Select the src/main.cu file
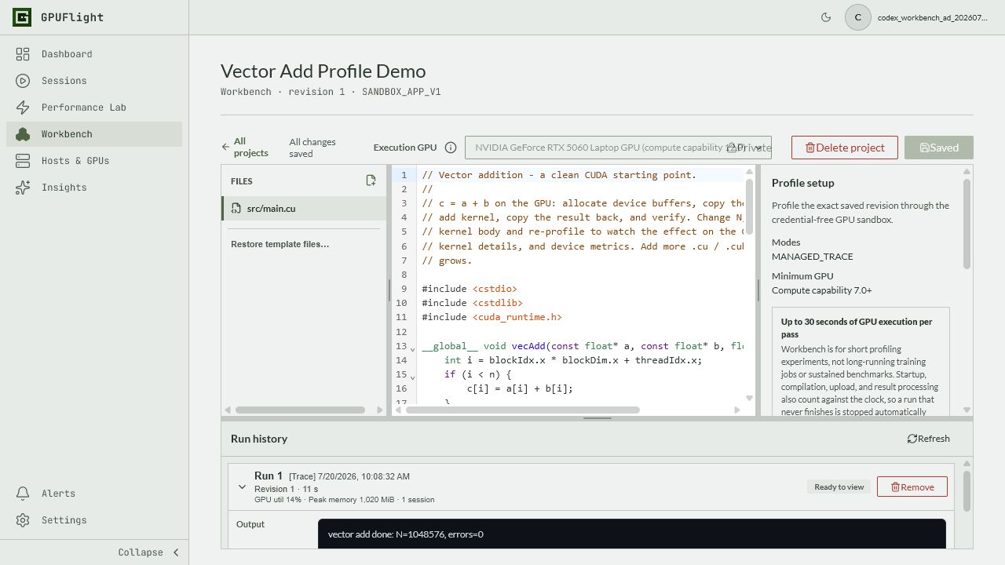The image size is (1005, 565). tap(304, 209)
